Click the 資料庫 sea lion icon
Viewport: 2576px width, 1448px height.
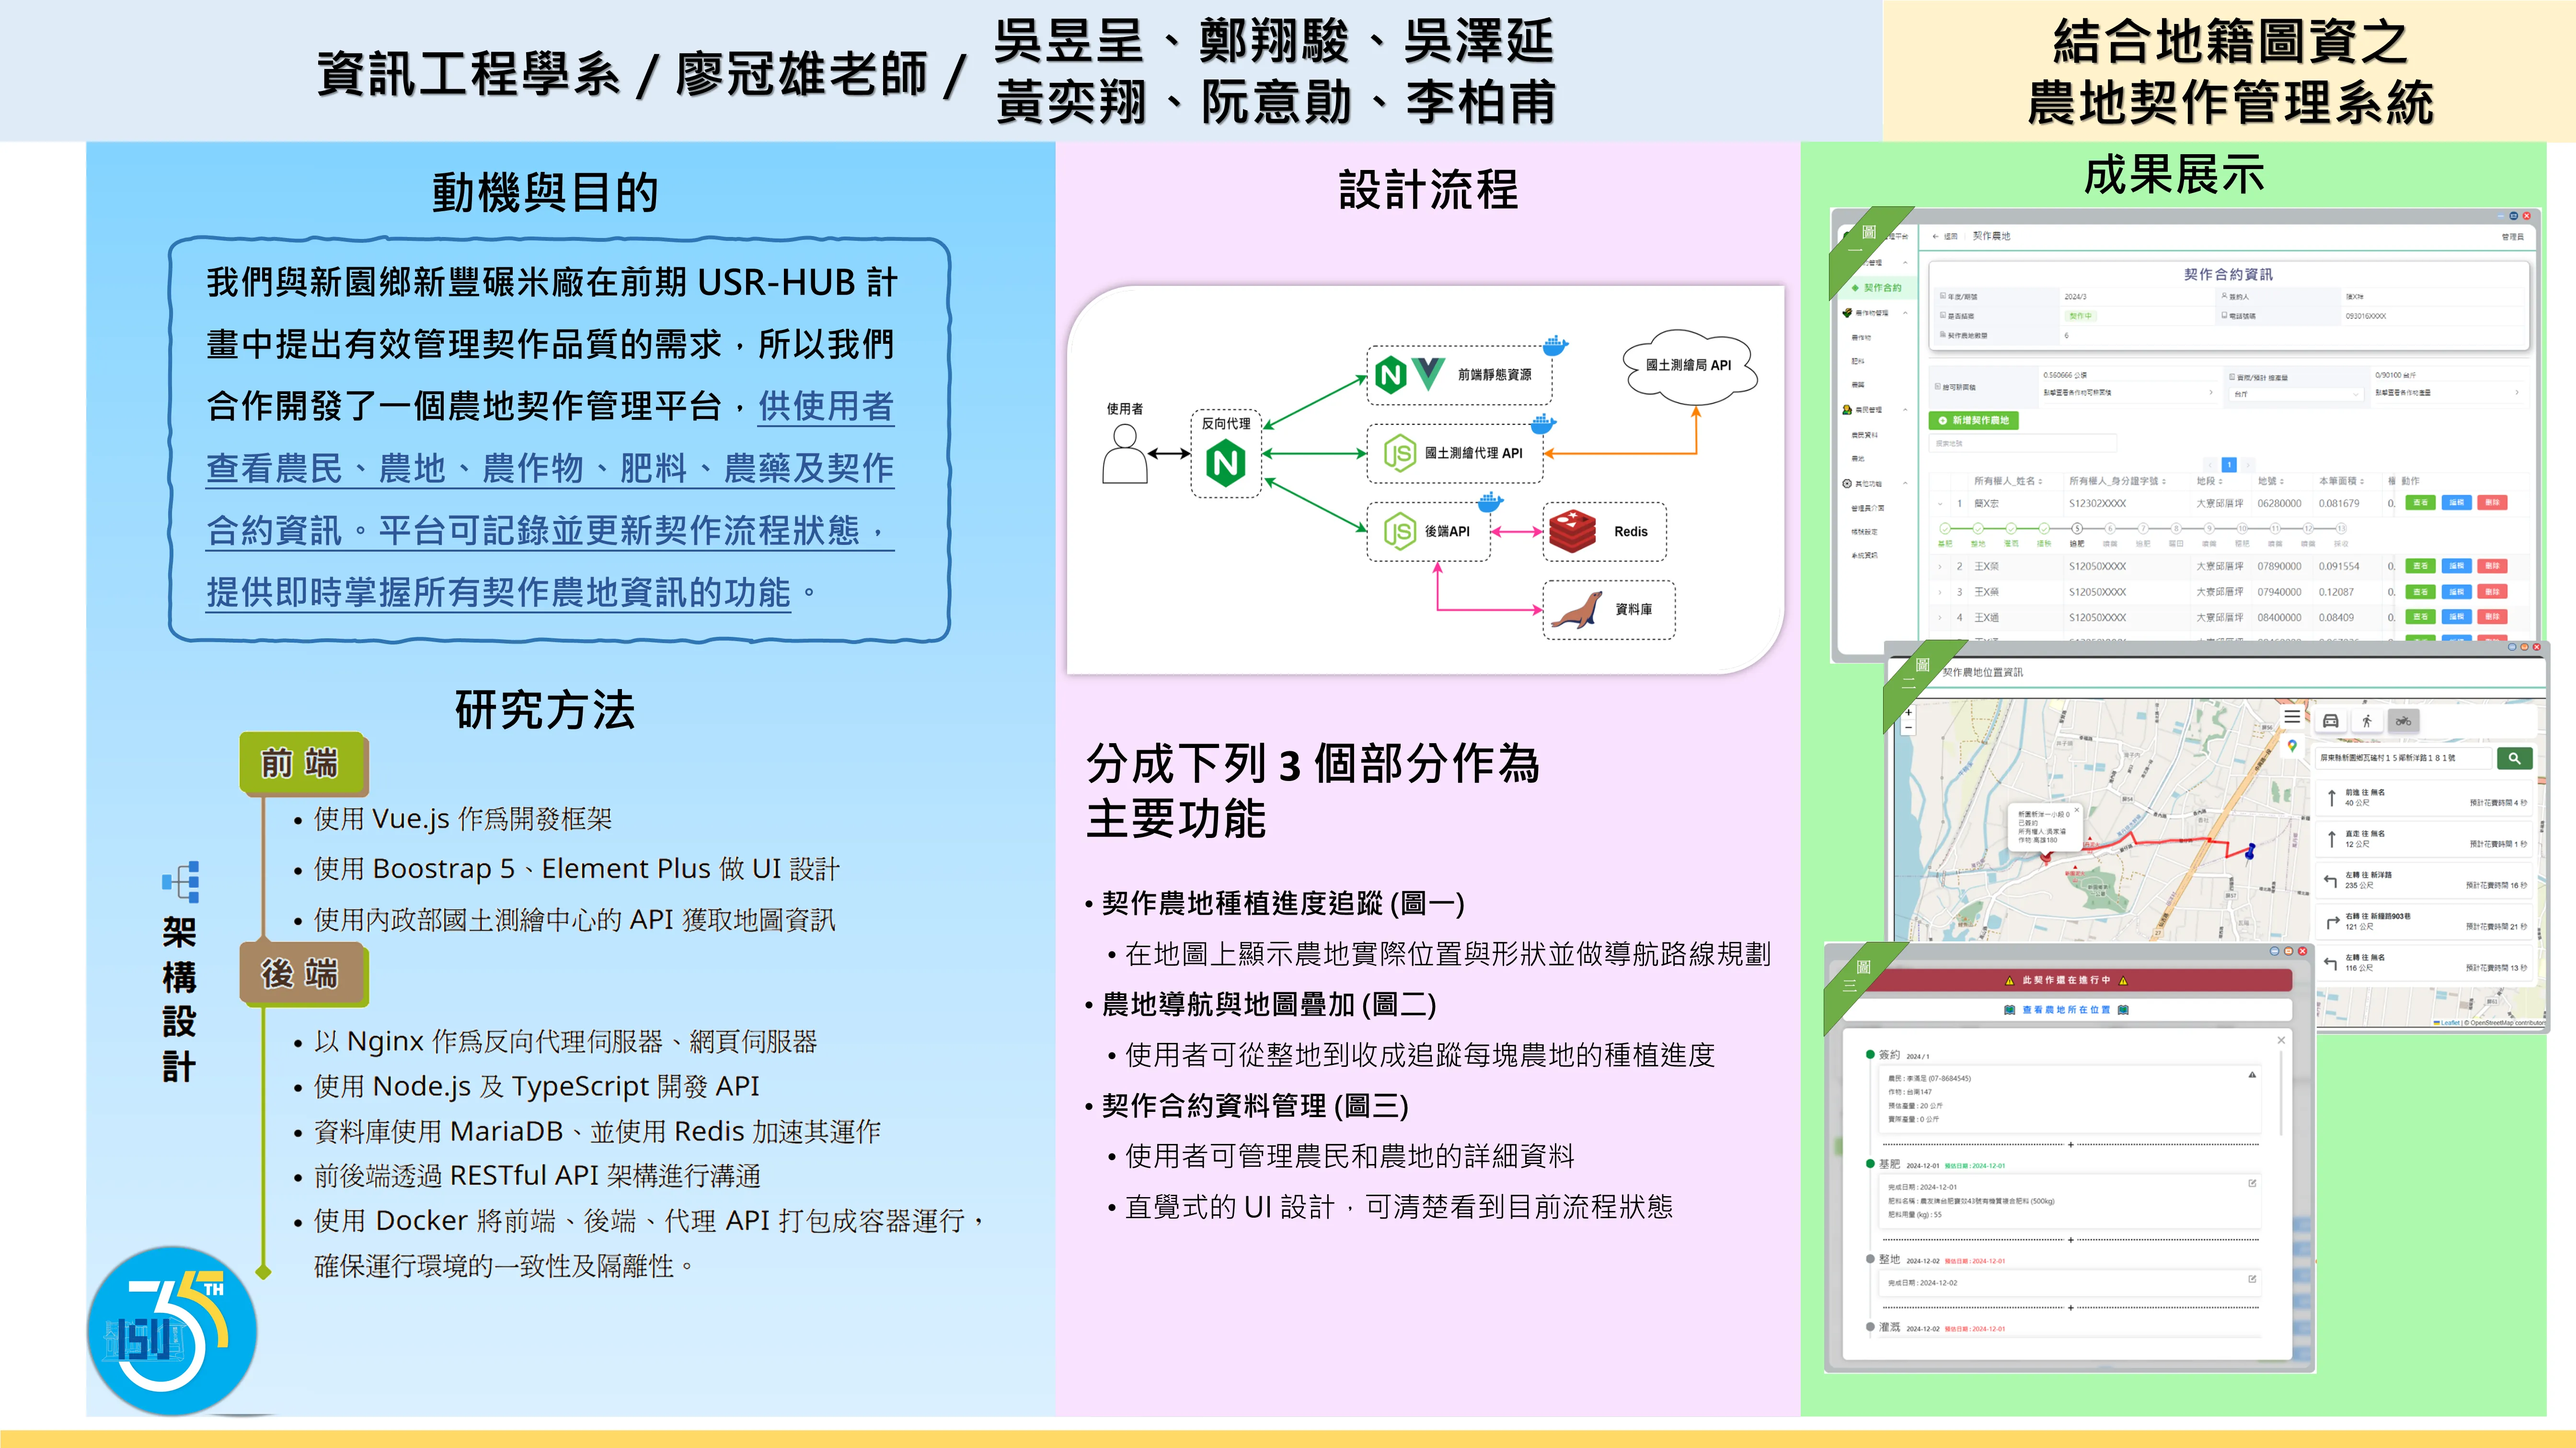click(1577, 610)
